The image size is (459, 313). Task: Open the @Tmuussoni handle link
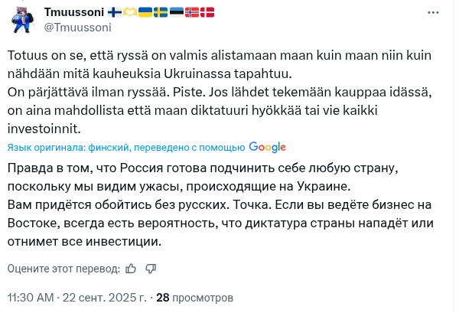78,28
